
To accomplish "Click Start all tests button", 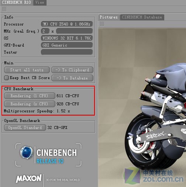I will [27, 70].
